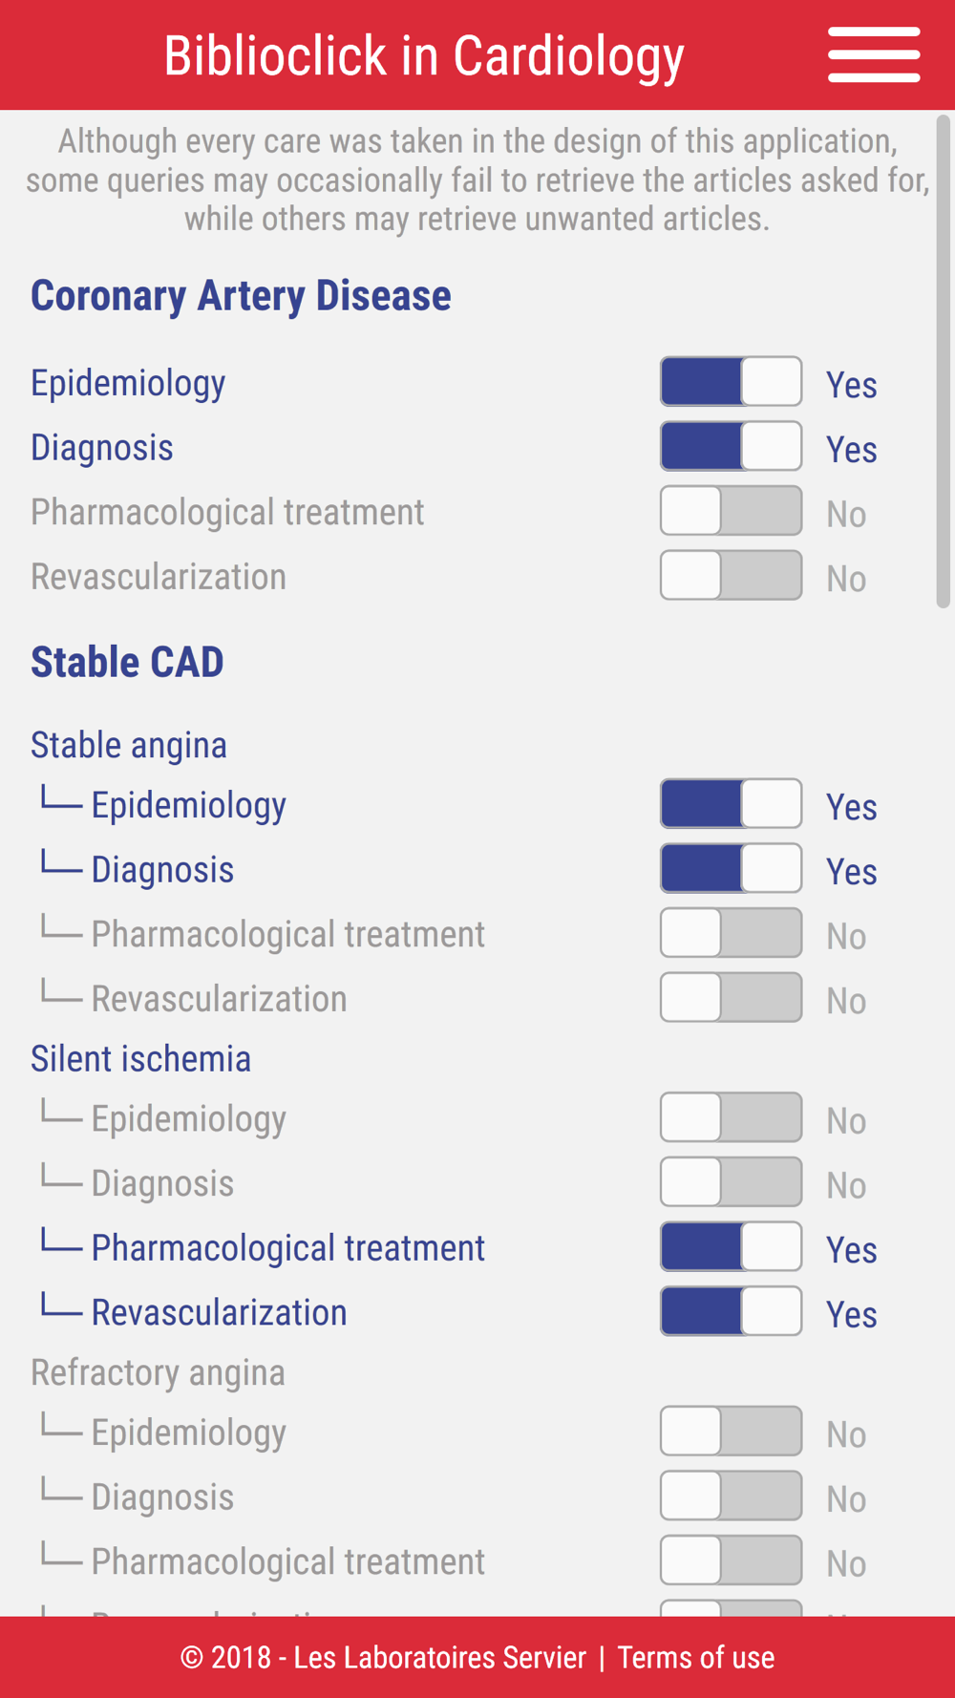955x1698 pixels.
Task: Disable Coronary Artery Disease Epidemiology toggle
Action: 731,382
